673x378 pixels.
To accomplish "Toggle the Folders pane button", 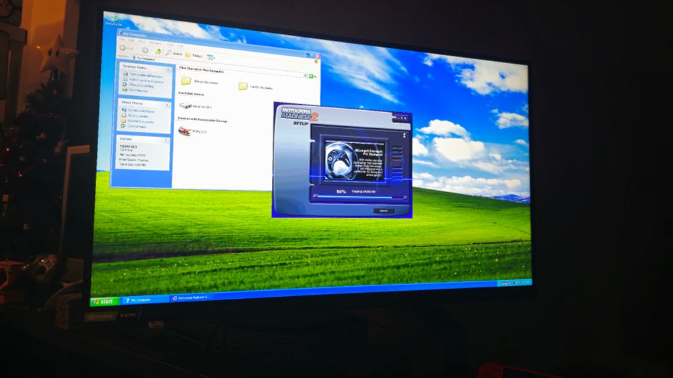I will click(194, 55).
